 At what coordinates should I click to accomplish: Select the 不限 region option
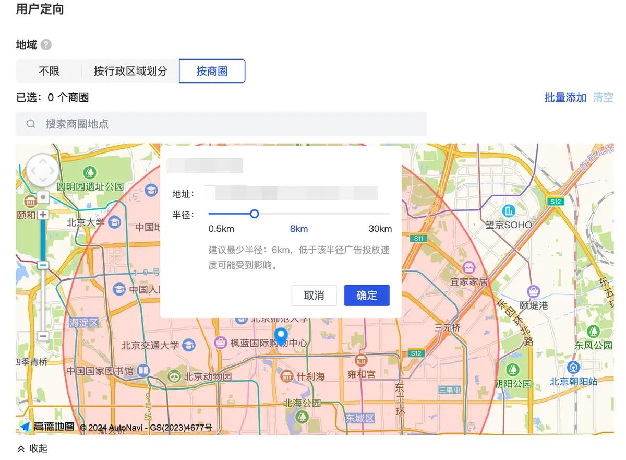click(49, 71)
